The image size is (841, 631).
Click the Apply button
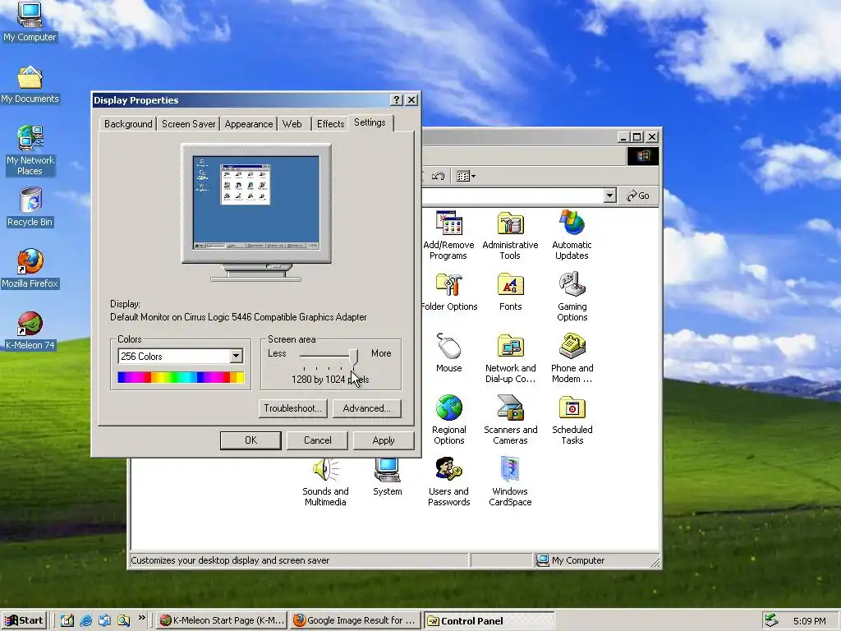tap(384, 440)
